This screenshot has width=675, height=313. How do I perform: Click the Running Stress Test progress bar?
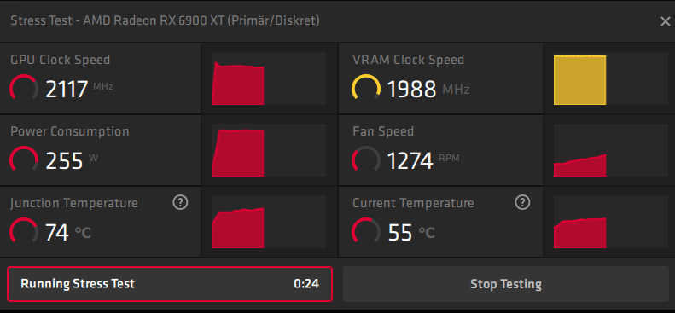click(170, 284)
